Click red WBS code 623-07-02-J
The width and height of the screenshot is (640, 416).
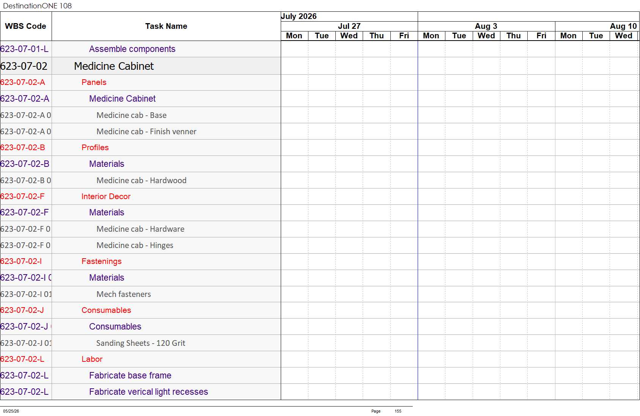click(22, 310)
